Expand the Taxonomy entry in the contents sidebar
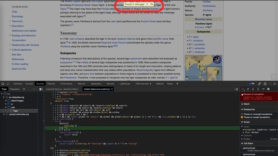The image size is (278, 156). point(10,21)
